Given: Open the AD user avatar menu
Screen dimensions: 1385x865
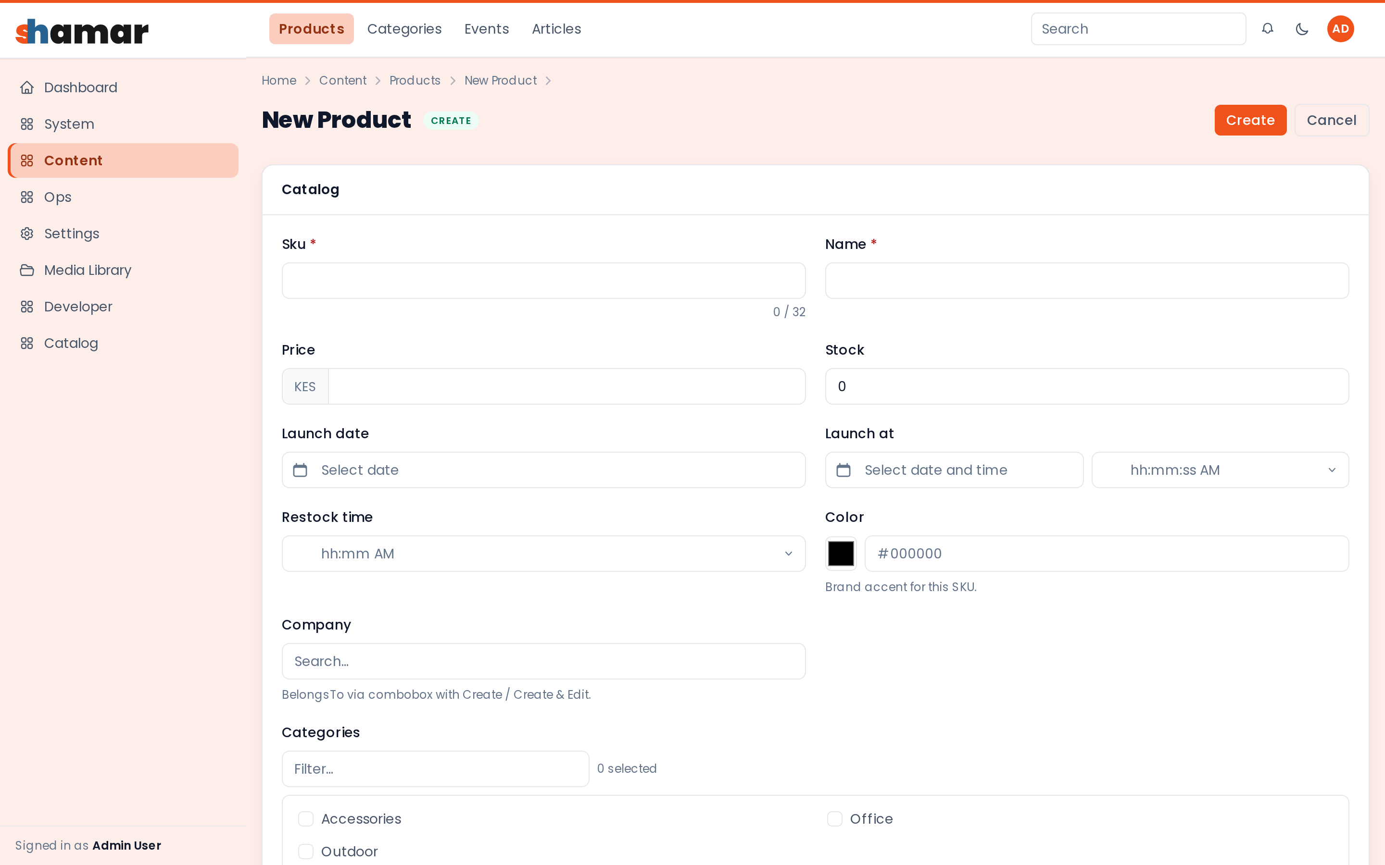Looking at the screenshot, I should (1340, 29).
